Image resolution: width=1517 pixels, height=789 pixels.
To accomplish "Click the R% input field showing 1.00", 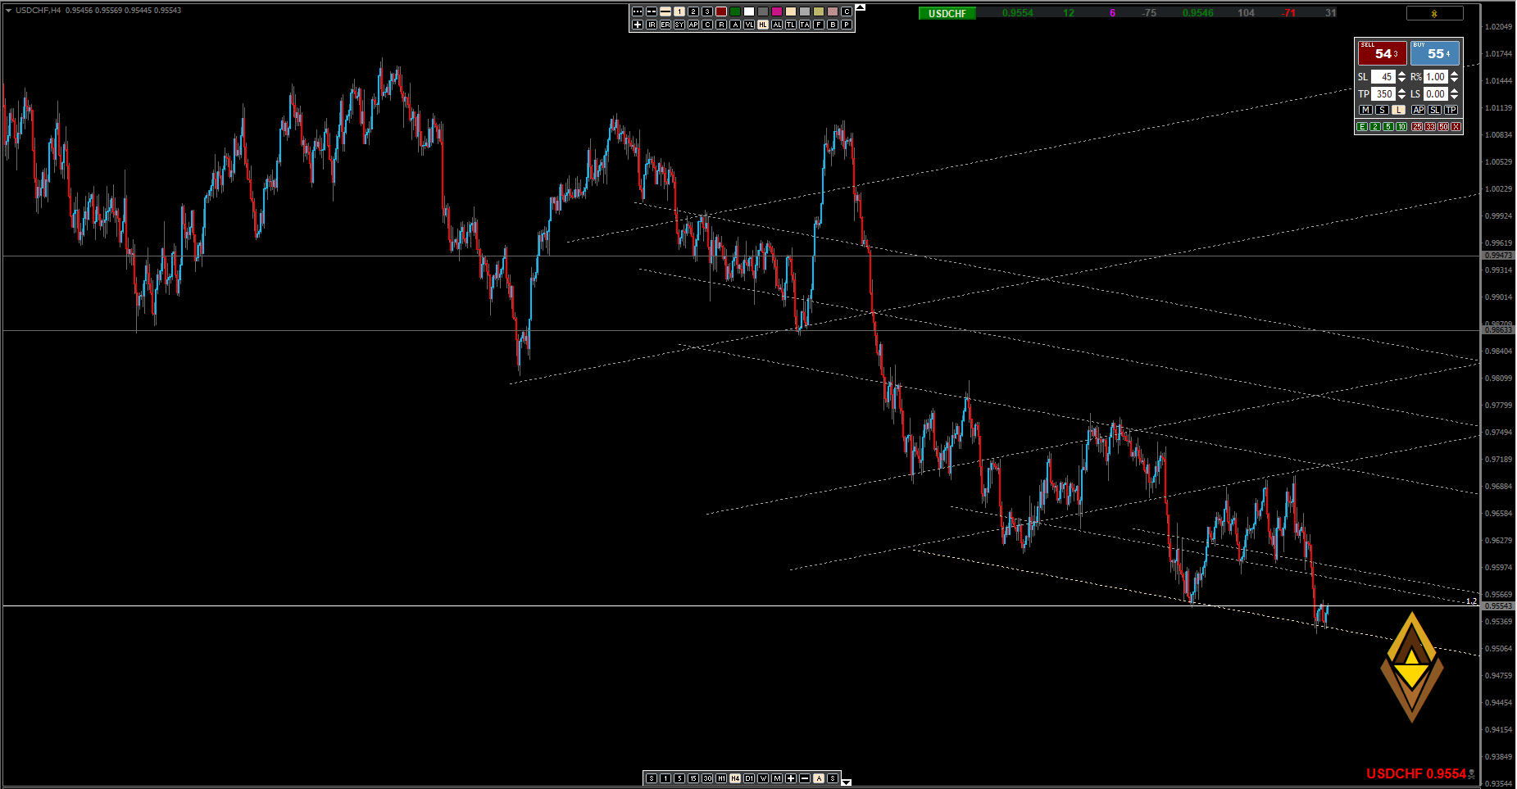I will (1436, 77).
